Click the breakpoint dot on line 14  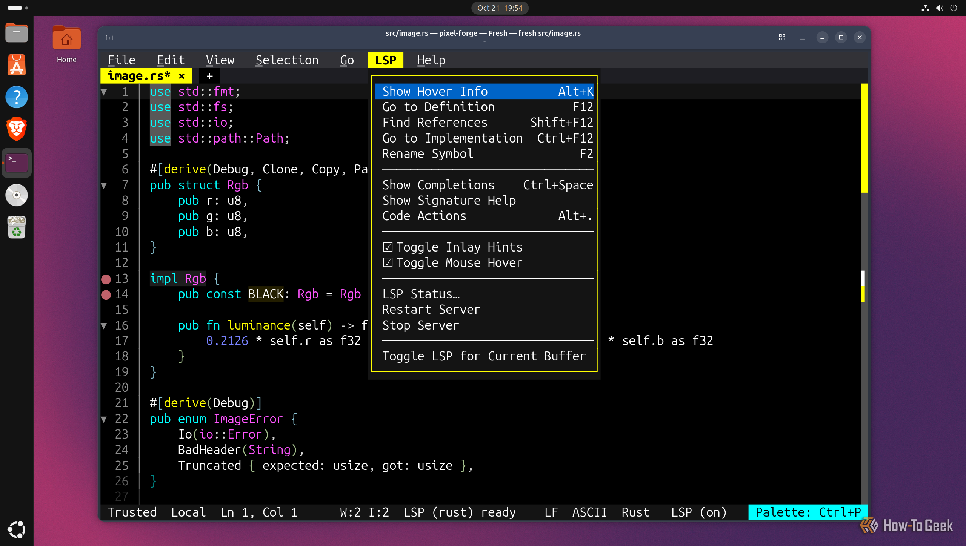(106, 294)
